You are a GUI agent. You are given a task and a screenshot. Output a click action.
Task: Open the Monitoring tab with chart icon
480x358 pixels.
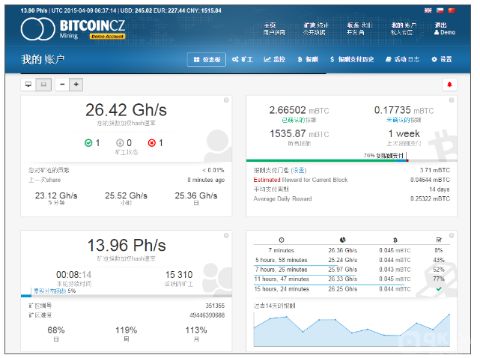(274, 59)
